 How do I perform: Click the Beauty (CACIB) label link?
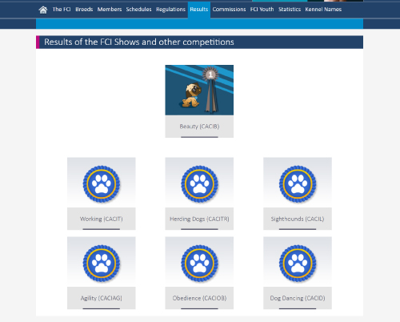[x=199, y=127]
